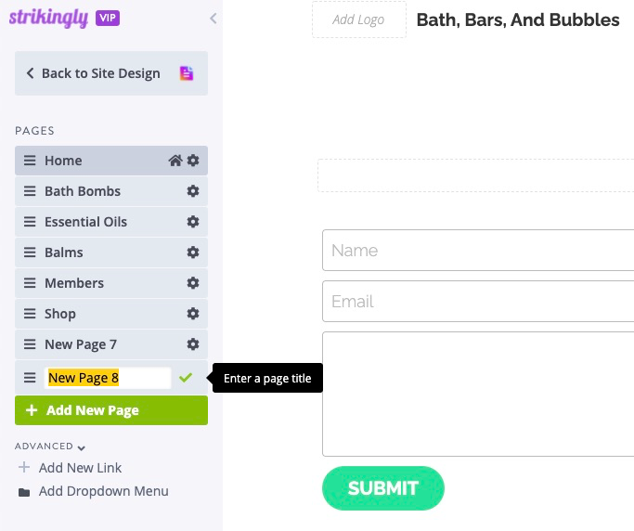Open the Balms page settings gear
The height and width of the screenshot is (531, 634).
[x=193, y=253]
